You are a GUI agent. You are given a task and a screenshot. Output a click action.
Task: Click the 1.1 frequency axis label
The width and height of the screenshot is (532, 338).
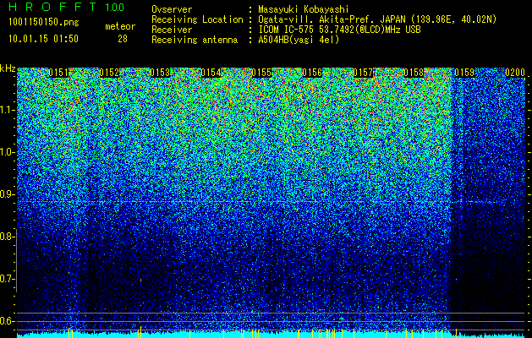(x=8, y=110)
